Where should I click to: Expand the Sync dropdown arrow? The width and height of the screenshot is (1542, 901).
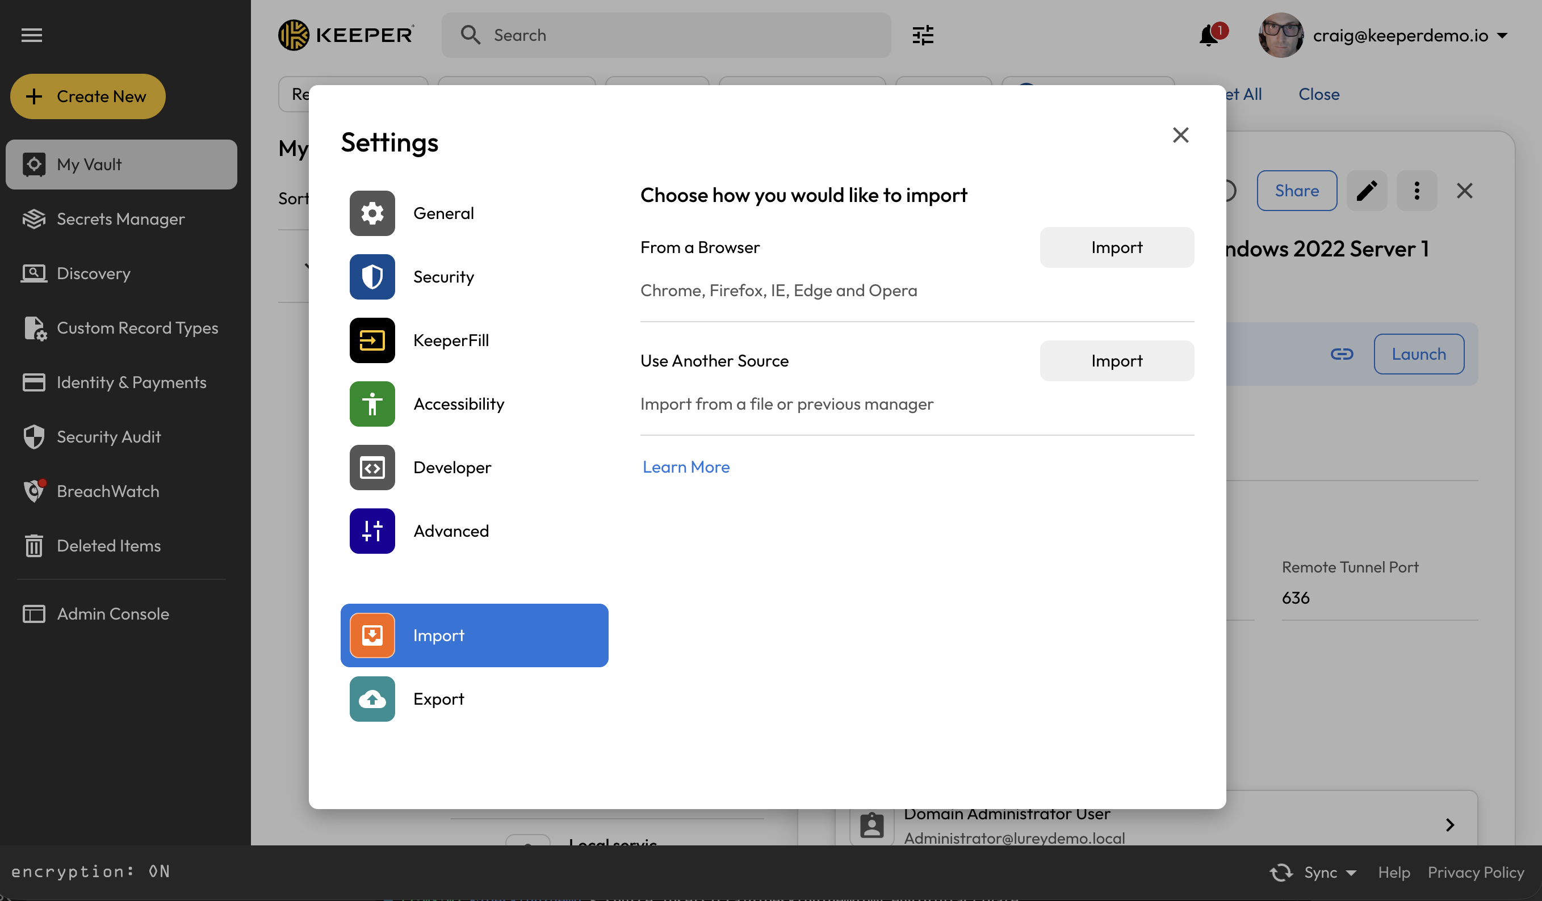(x=1352, y=873)
